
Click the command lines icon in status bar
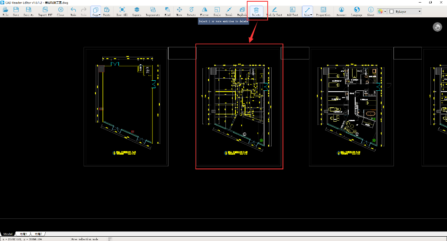coord(110,239)
